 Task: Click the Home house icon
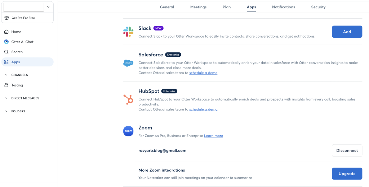(x=6, y=32)
